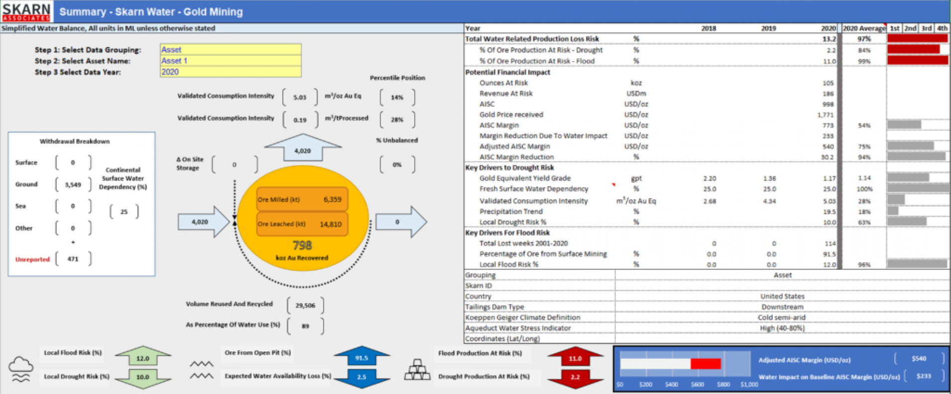Click the gold bars stack icon

tap(417, 370)
